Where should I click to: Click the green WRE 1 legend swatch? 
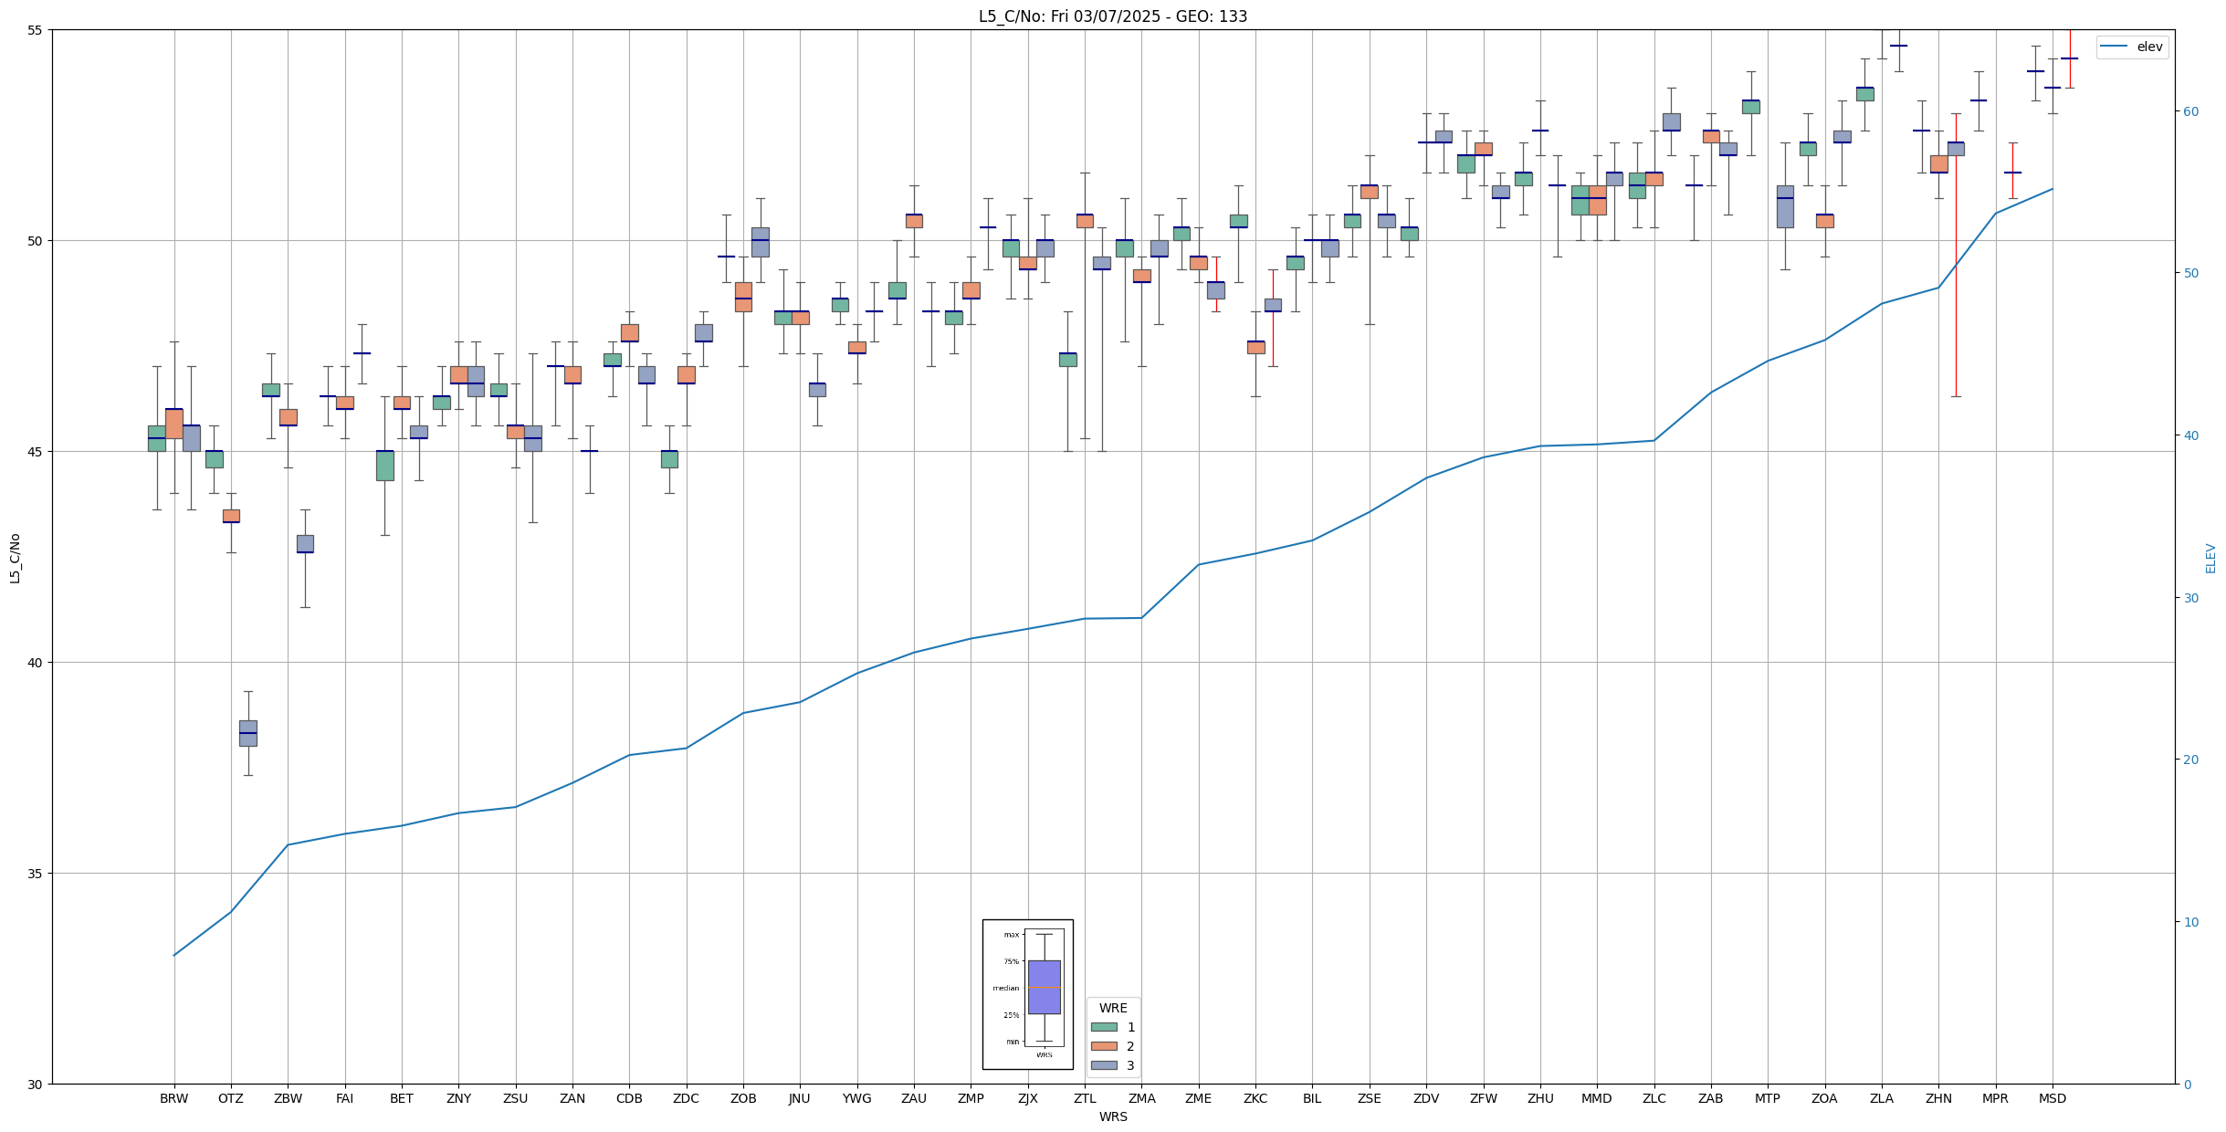(1103, 1027)
